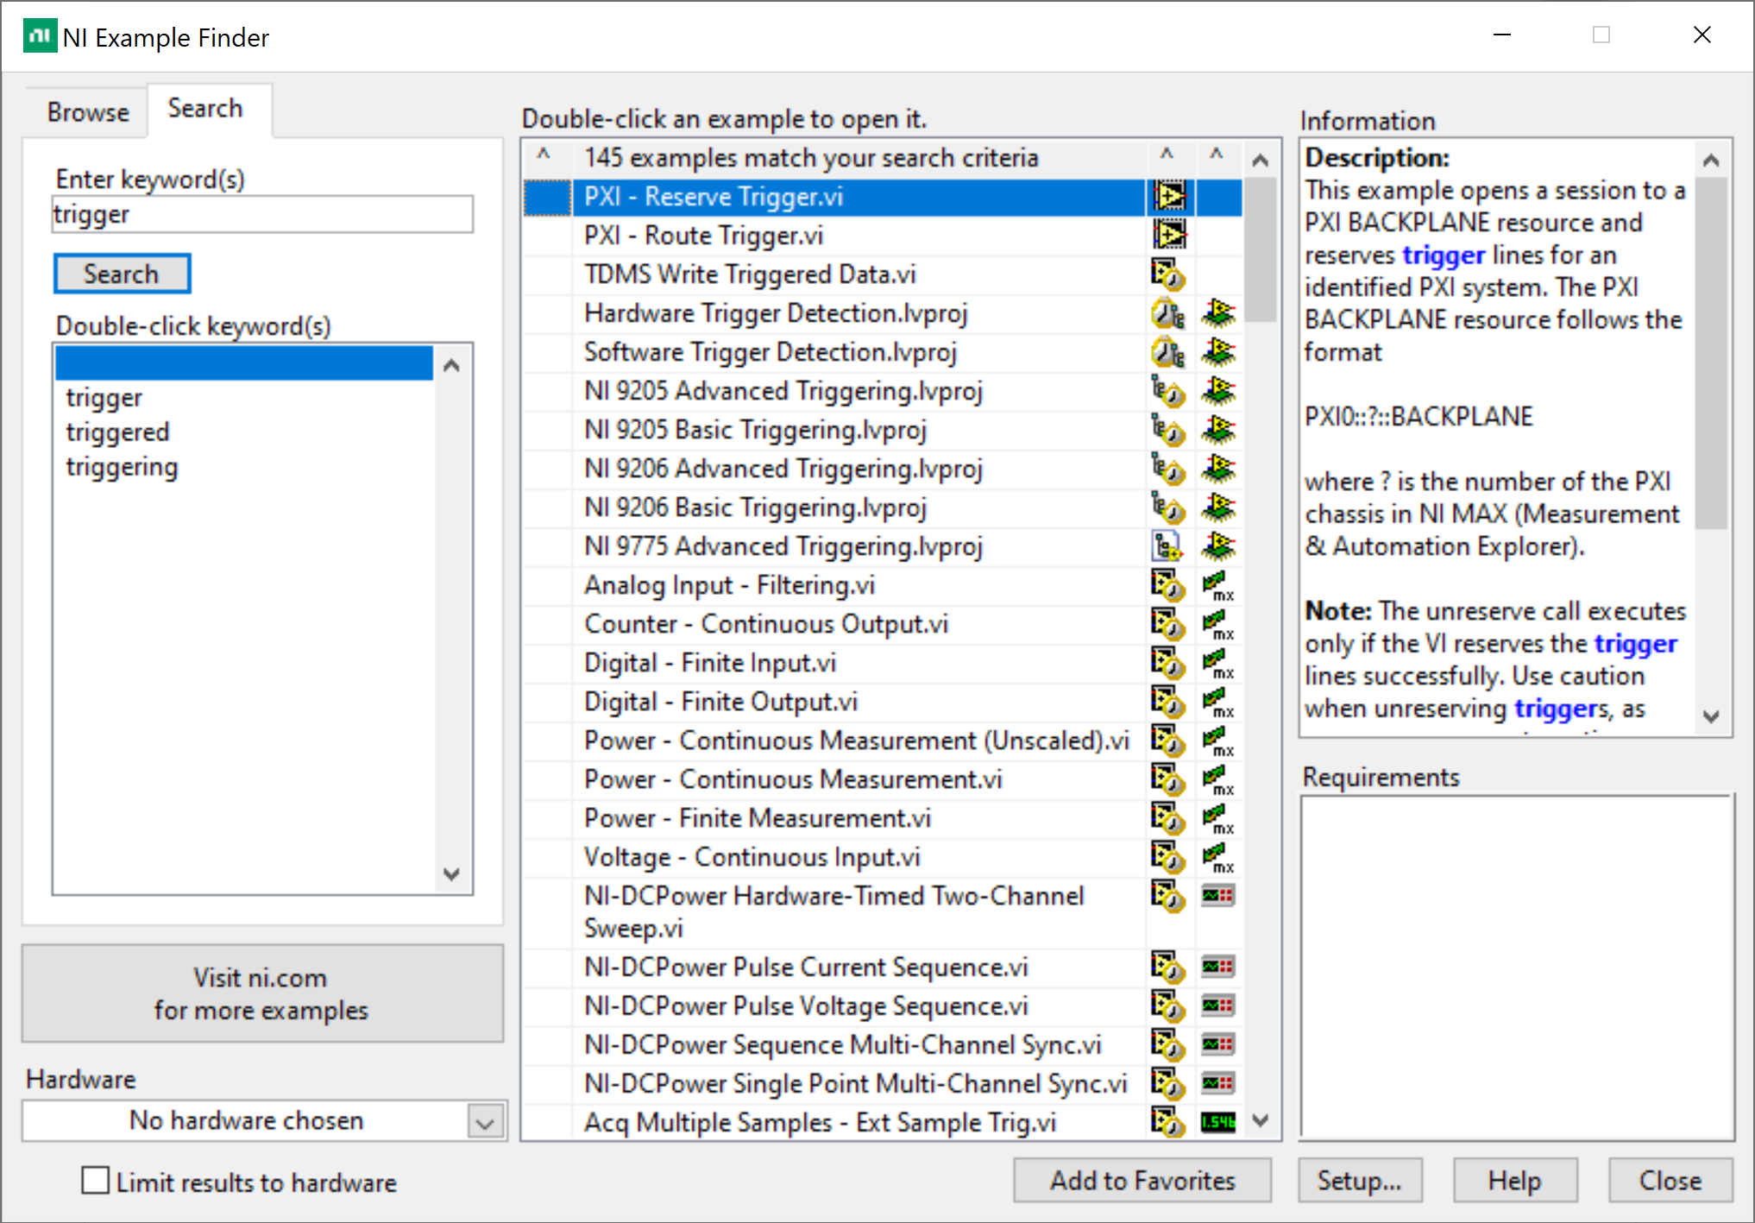Open the Setup... dialog
The width and height of the screenshot is (1755, 1223).
pos(1360,1180)
